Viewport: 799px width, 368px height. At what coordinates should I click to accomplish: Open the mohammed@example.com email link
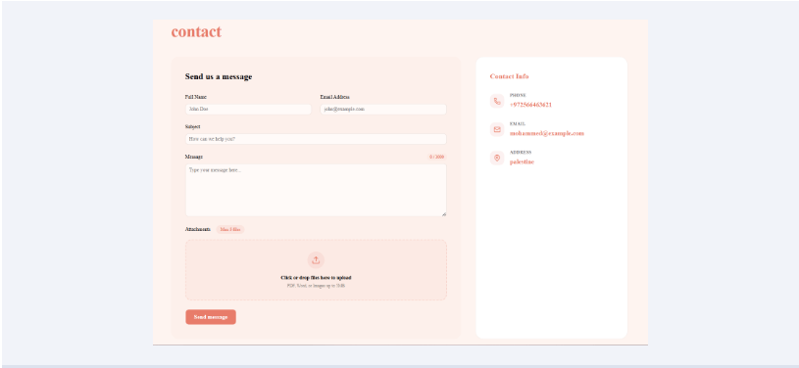pos(547,133)
